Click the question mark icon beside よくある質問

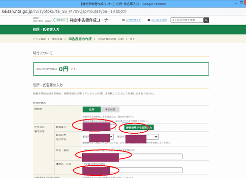click(149, 20)
